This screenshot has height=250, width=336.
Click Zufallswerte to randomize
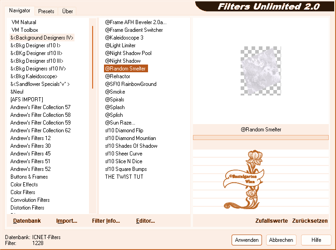[272, 221]
